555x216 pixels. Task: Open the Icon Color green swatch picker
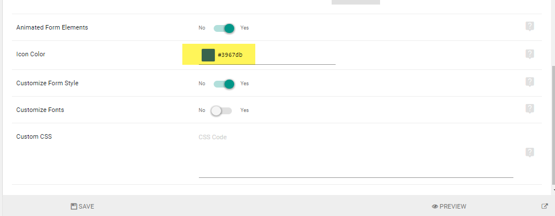click(208, 55)
